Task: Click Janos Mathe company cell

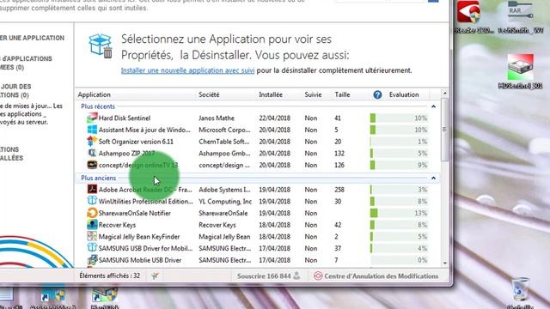Action: [x=217, y=118]
